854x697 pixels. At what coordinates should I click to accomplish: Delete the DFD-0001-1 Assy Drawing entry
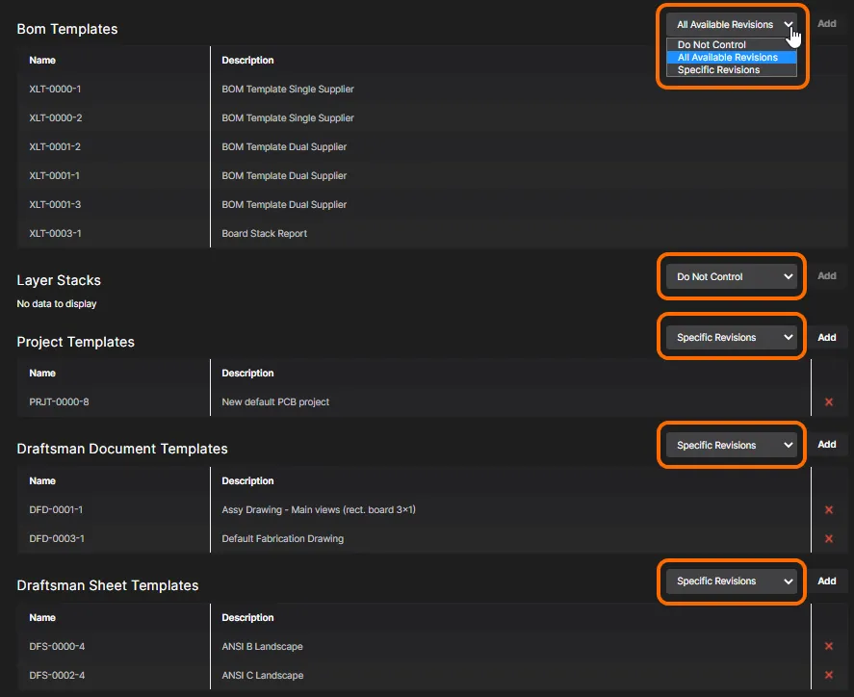829,510
